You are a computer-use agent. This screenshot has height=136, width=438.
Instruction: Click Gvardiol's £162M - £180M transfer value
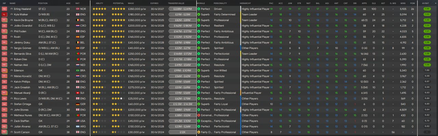[x=182, y=26]
